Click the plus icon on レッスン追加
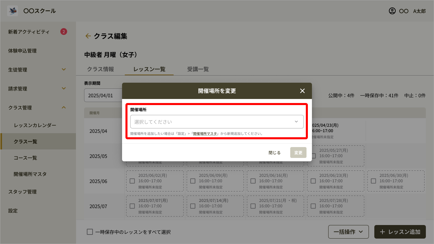 click(x=382, y=232)
